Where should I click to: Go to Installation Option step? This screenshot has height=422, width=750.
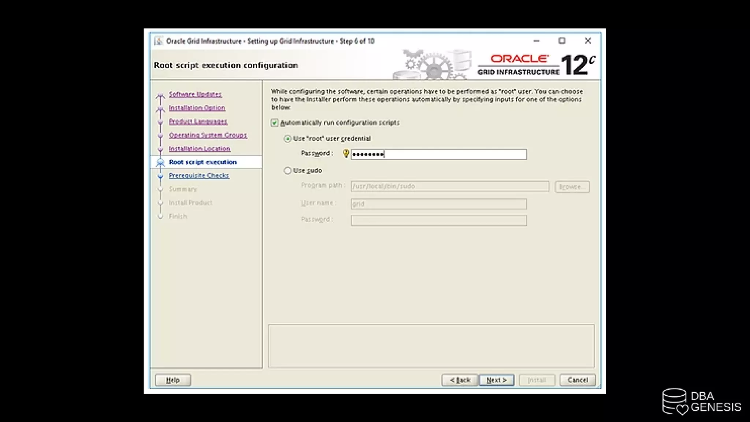[x=197, y=108]
